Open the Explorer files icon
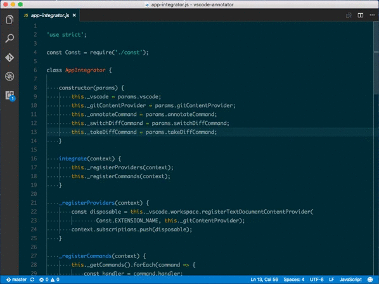Screen dimensions: 379x284 click(x=10, y=20)
